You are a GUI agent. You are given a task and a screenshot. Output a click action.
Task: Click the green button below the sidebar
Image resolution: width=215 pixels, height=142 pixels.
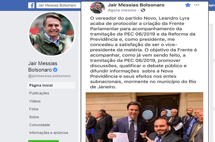click(43, 141)
